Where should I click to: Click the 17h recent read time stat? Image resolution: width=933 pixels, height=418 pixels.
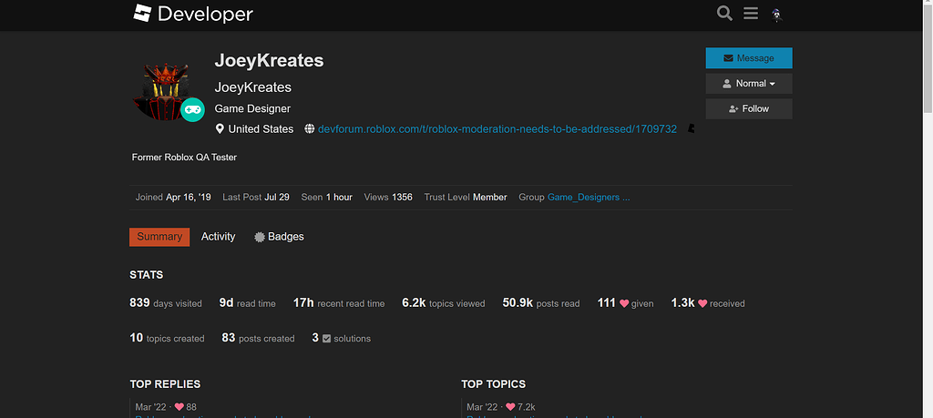[x=339, y=302]
